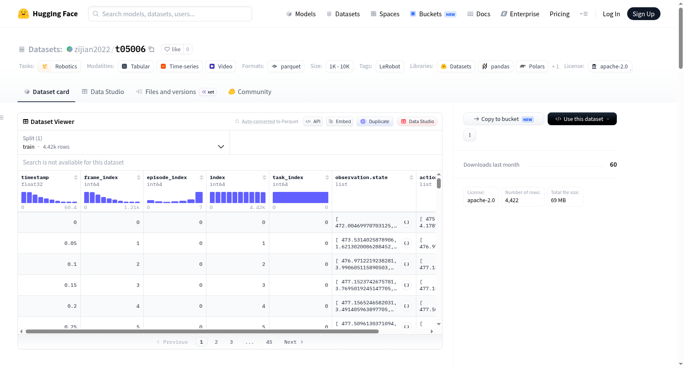Select the Robotics task tag
This screenshot has height=368, width=684.
(59, 66)
